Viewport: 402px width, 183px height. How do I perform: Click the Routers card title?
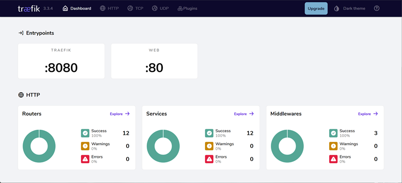[32, 114]
